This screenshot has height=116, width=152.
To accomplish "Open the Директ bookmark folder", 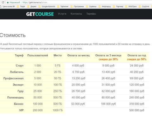I will (x=32, y=6).
